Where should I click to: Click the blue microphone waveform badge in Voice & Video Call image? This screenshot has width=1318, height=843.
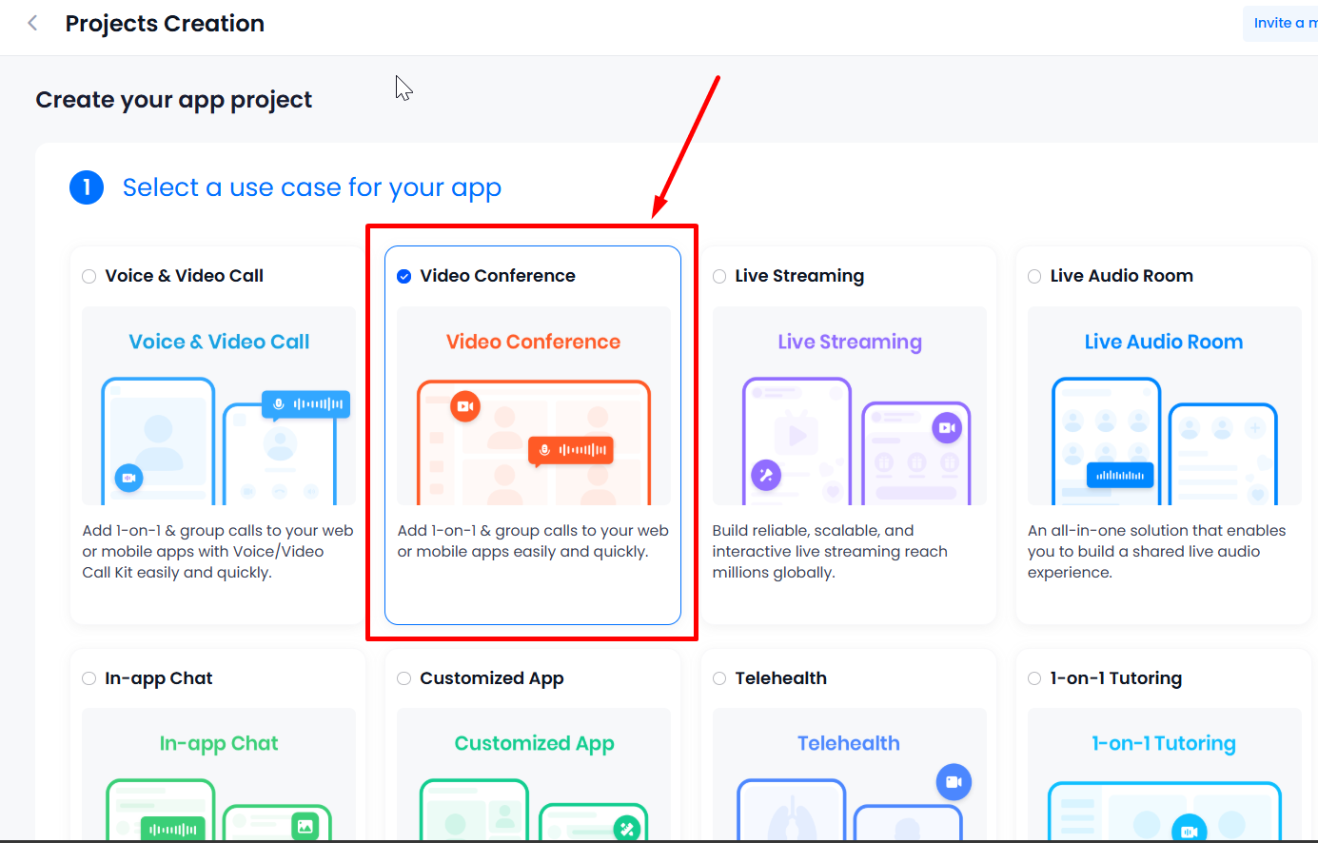[x=306, y=404]
